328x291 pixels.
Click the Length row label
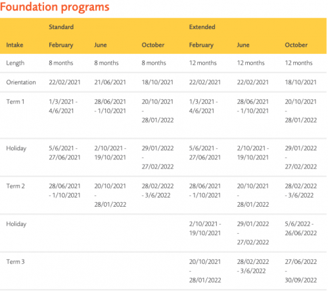[x=15, y=63]
